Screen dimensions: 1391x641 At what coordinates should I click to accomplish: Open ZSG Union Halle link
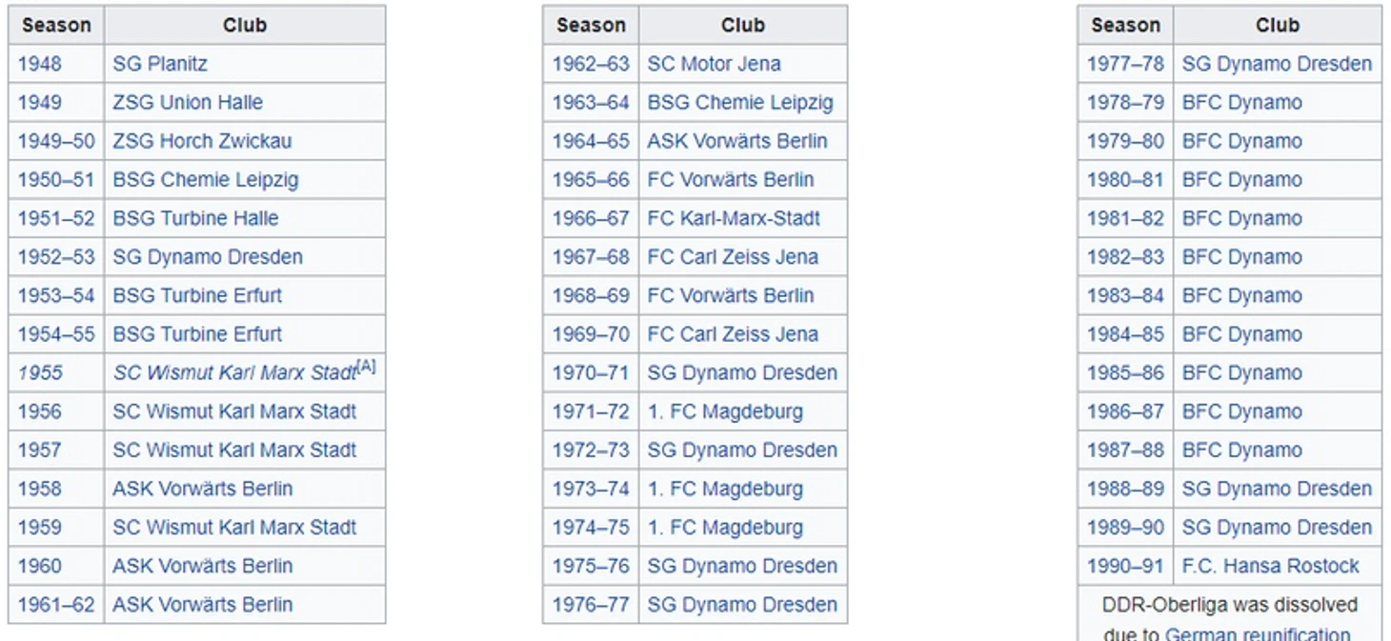point(188,103)
